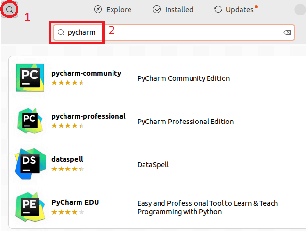Image resolution: width=306 pixels, height=231 pixels.
Task: Switch to the Installed tab
Action: pyautogui.click(x=173, y=9)
